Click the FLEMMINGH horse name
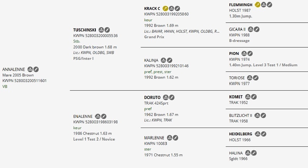This screenshot has width=308, height=168. click(241, 5)
